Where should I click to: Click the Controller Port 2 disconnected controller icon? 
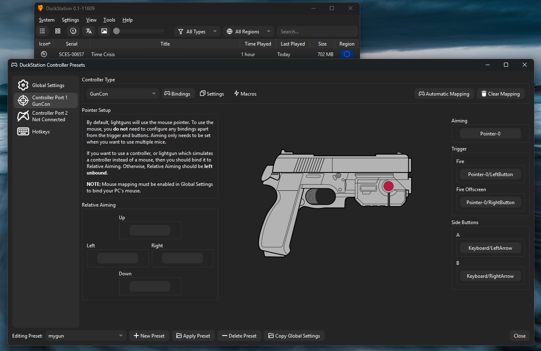point(23,116)
